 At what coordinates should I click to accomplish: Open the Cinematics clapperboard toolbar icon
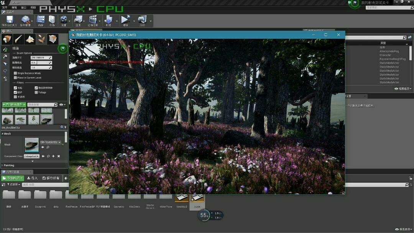tap(93, 20)
